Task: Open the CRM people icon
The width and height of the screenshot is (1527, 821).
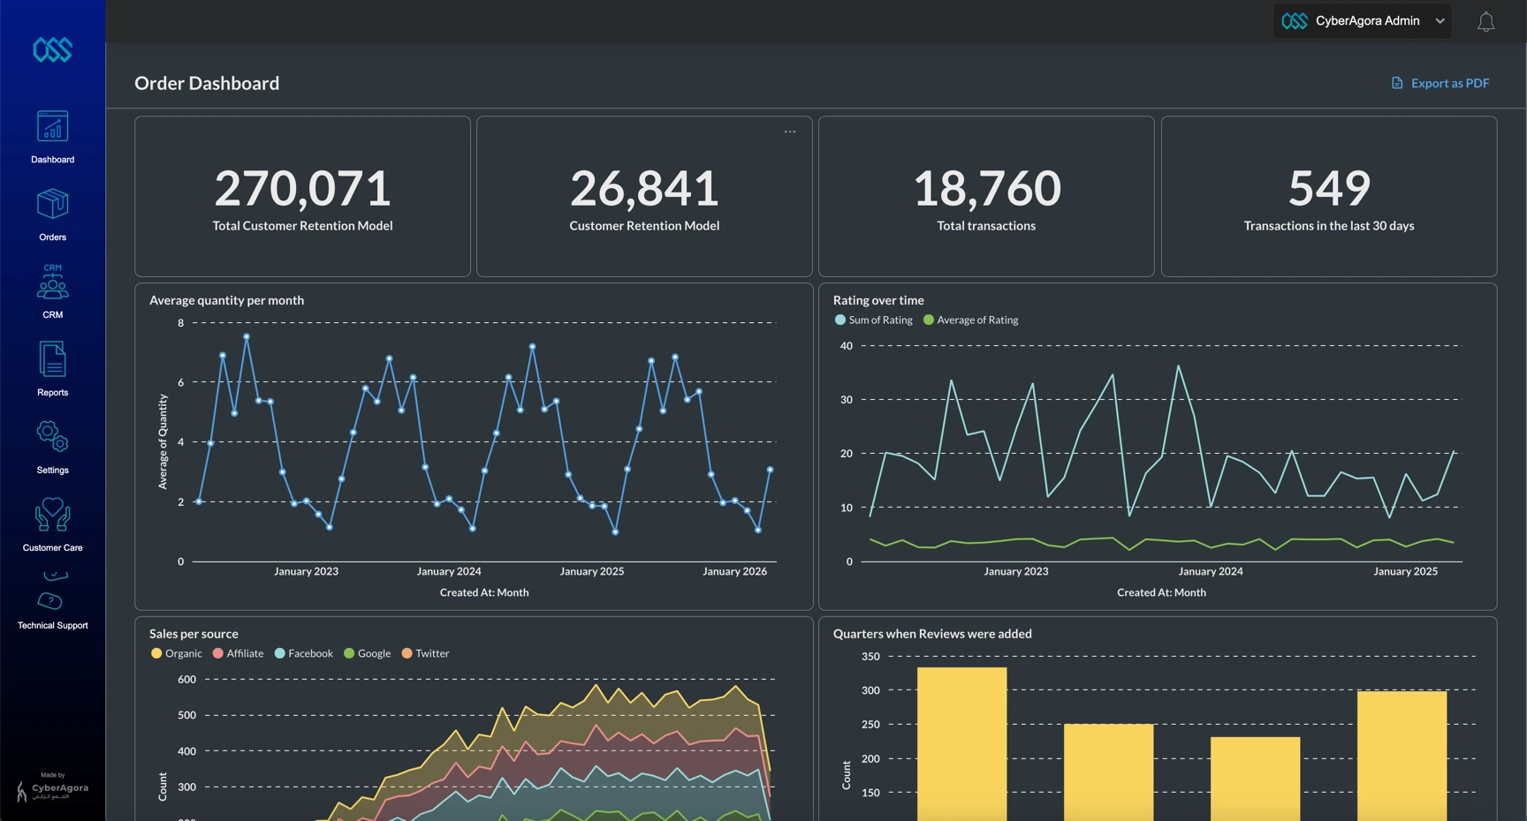Action: click(52, 282)
